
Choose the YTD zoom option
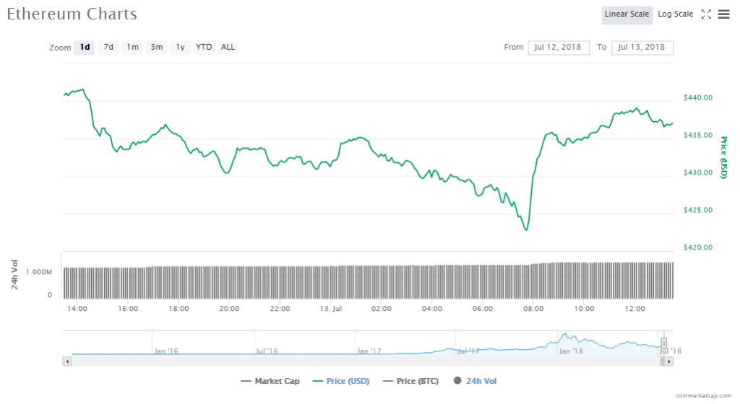click(x=204, y=48)
